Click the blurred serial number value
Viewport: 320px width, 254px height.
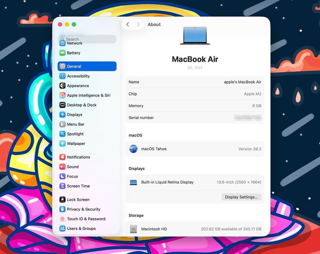[247, 118]
